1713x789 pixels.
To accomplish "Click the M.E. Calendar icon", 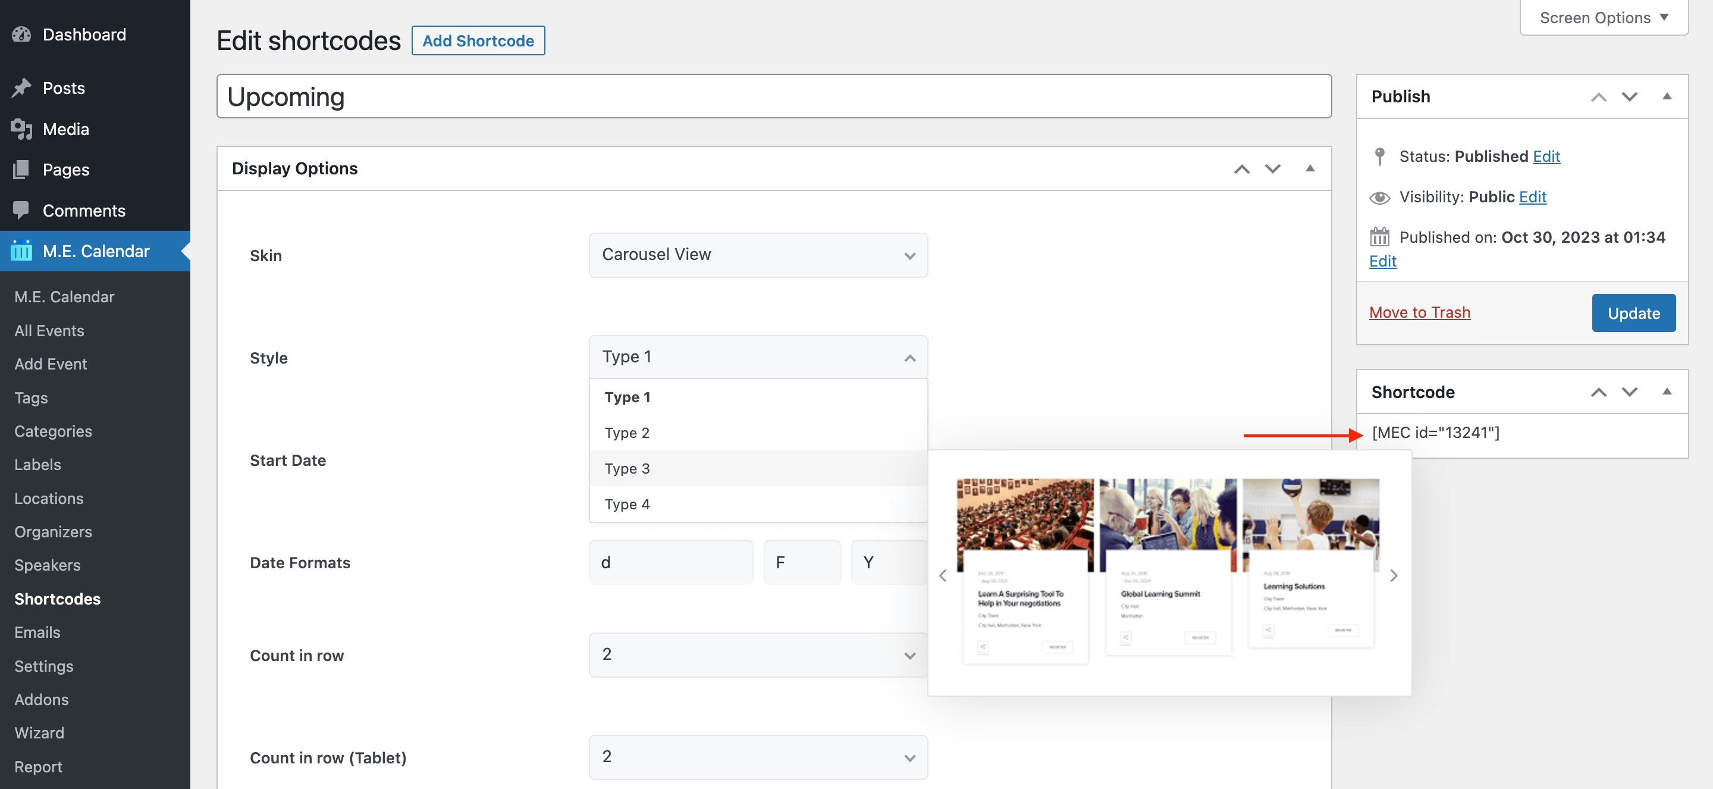I will click(21, 251).
